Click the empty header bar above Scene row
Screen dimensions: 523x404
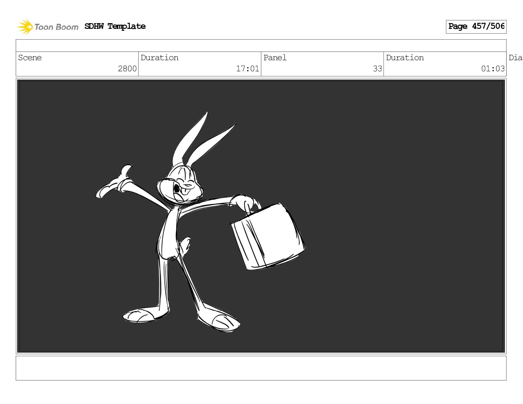pos(261,46)
